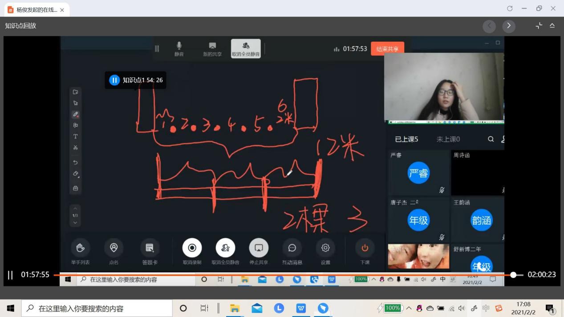Open File Explorer from the Windows taskbar
This screenshot has width=564, height=317.
pos(235,308)
